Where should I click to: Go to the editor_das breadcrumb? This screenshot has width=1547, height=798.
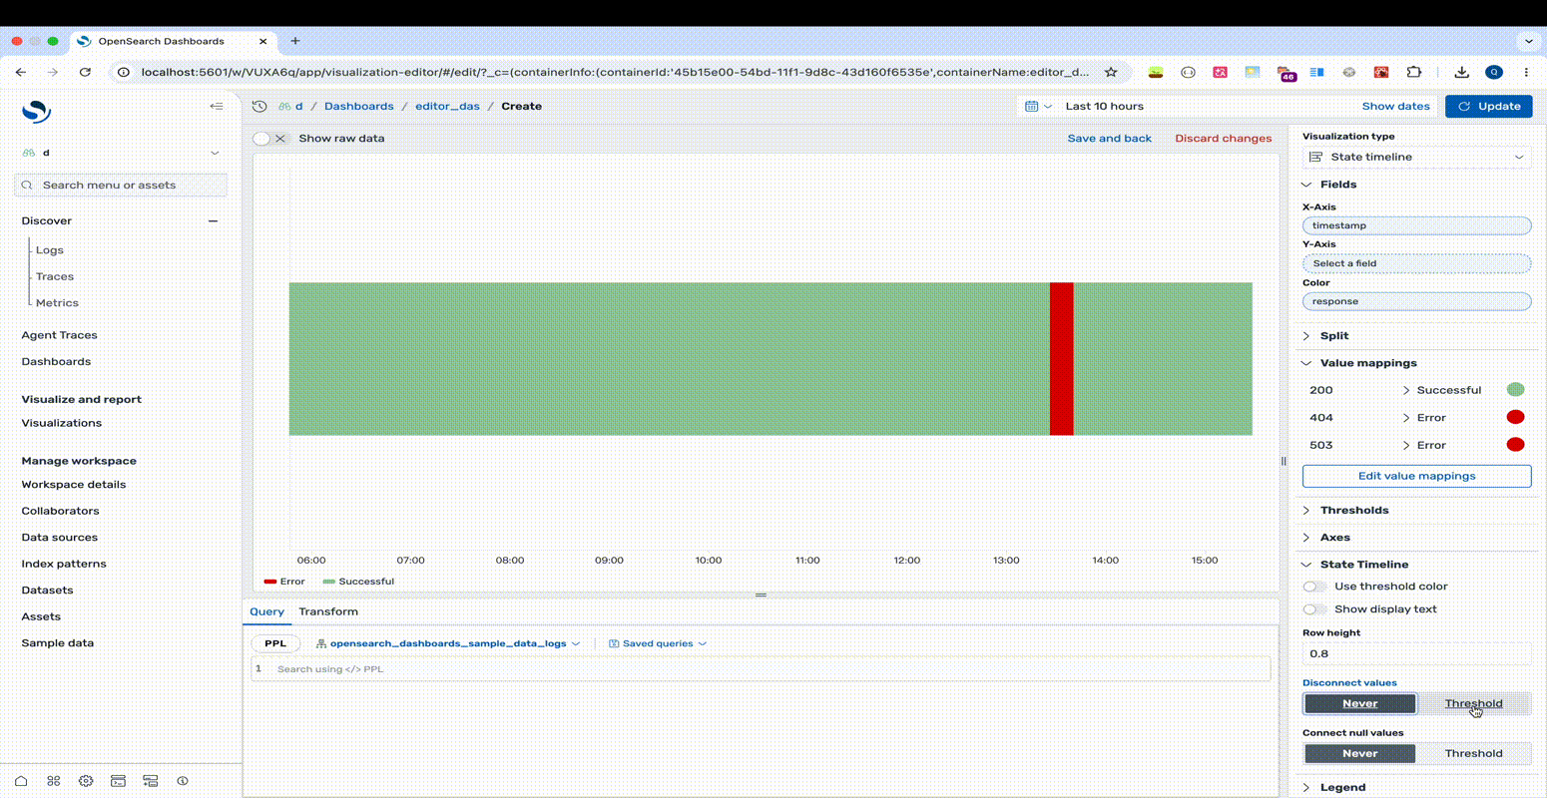coord(447,106)
